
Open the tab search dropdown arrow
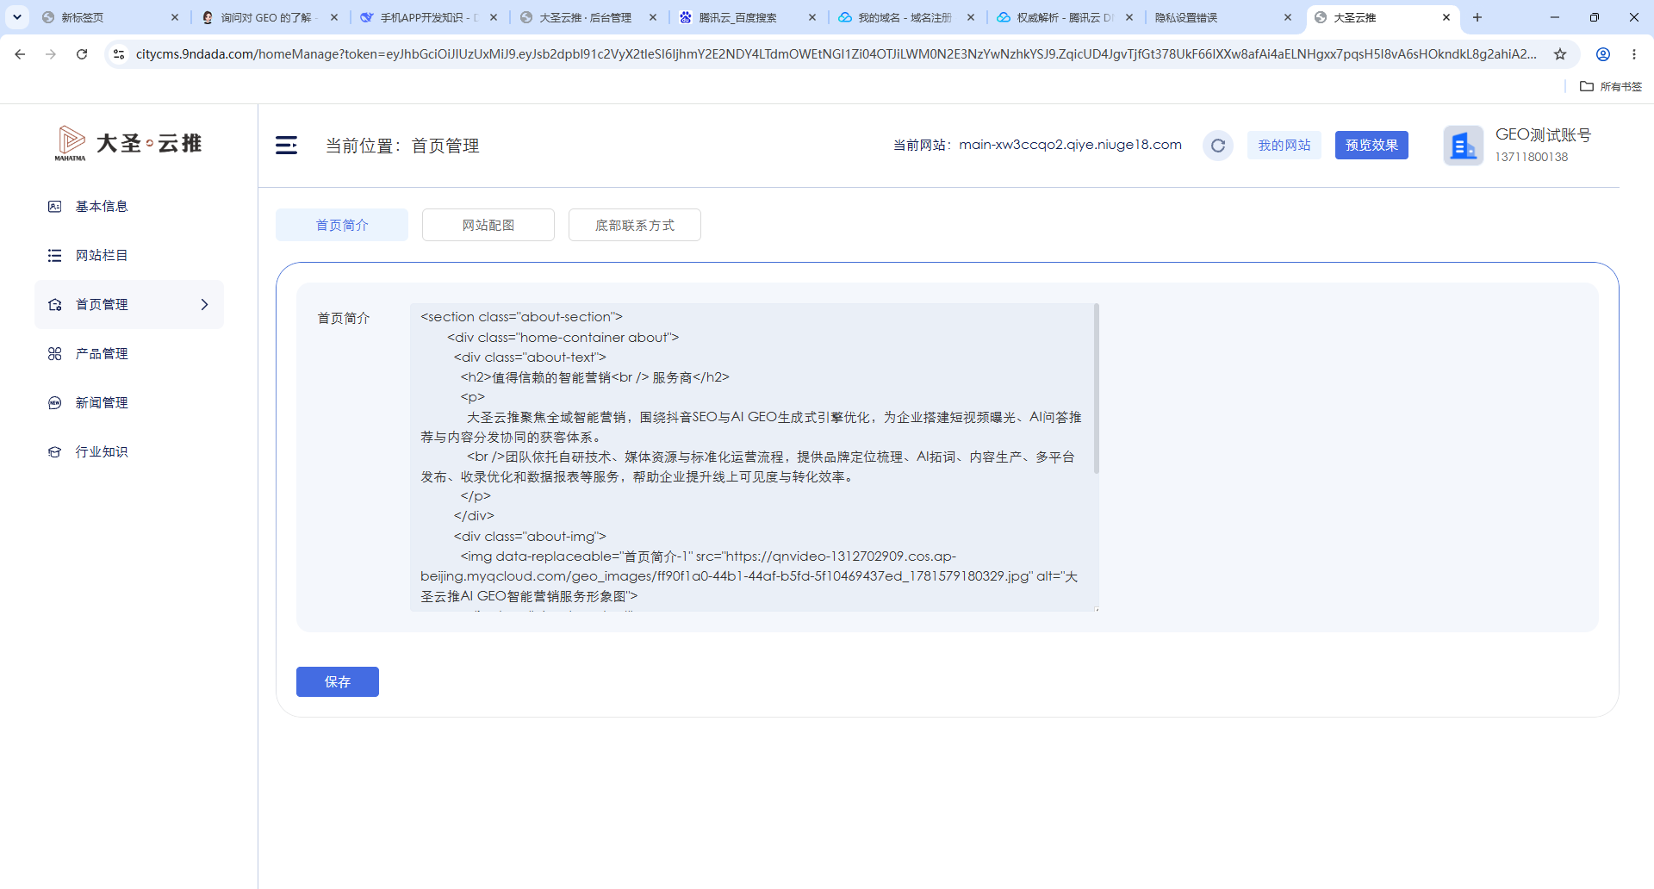point(16,17)
